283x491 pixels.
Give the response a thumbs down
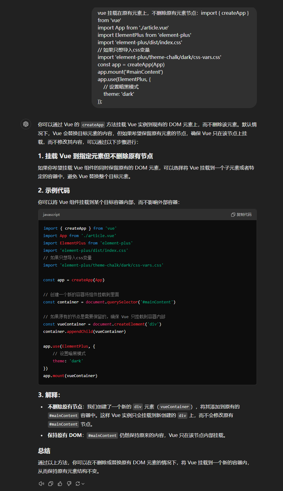click(69, 484)
